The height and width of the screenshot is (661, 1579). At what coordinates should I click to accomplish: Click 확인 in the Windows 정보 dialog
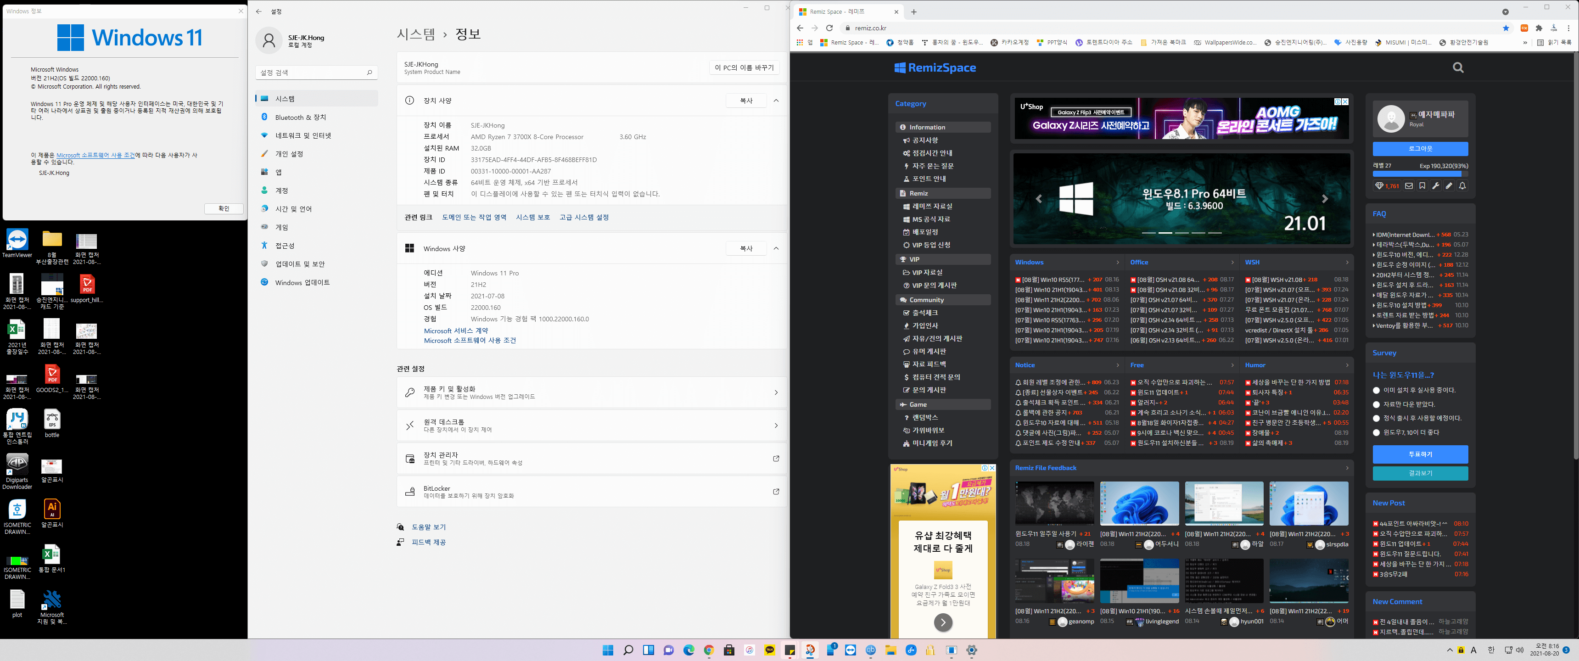(x=224, y=208)
